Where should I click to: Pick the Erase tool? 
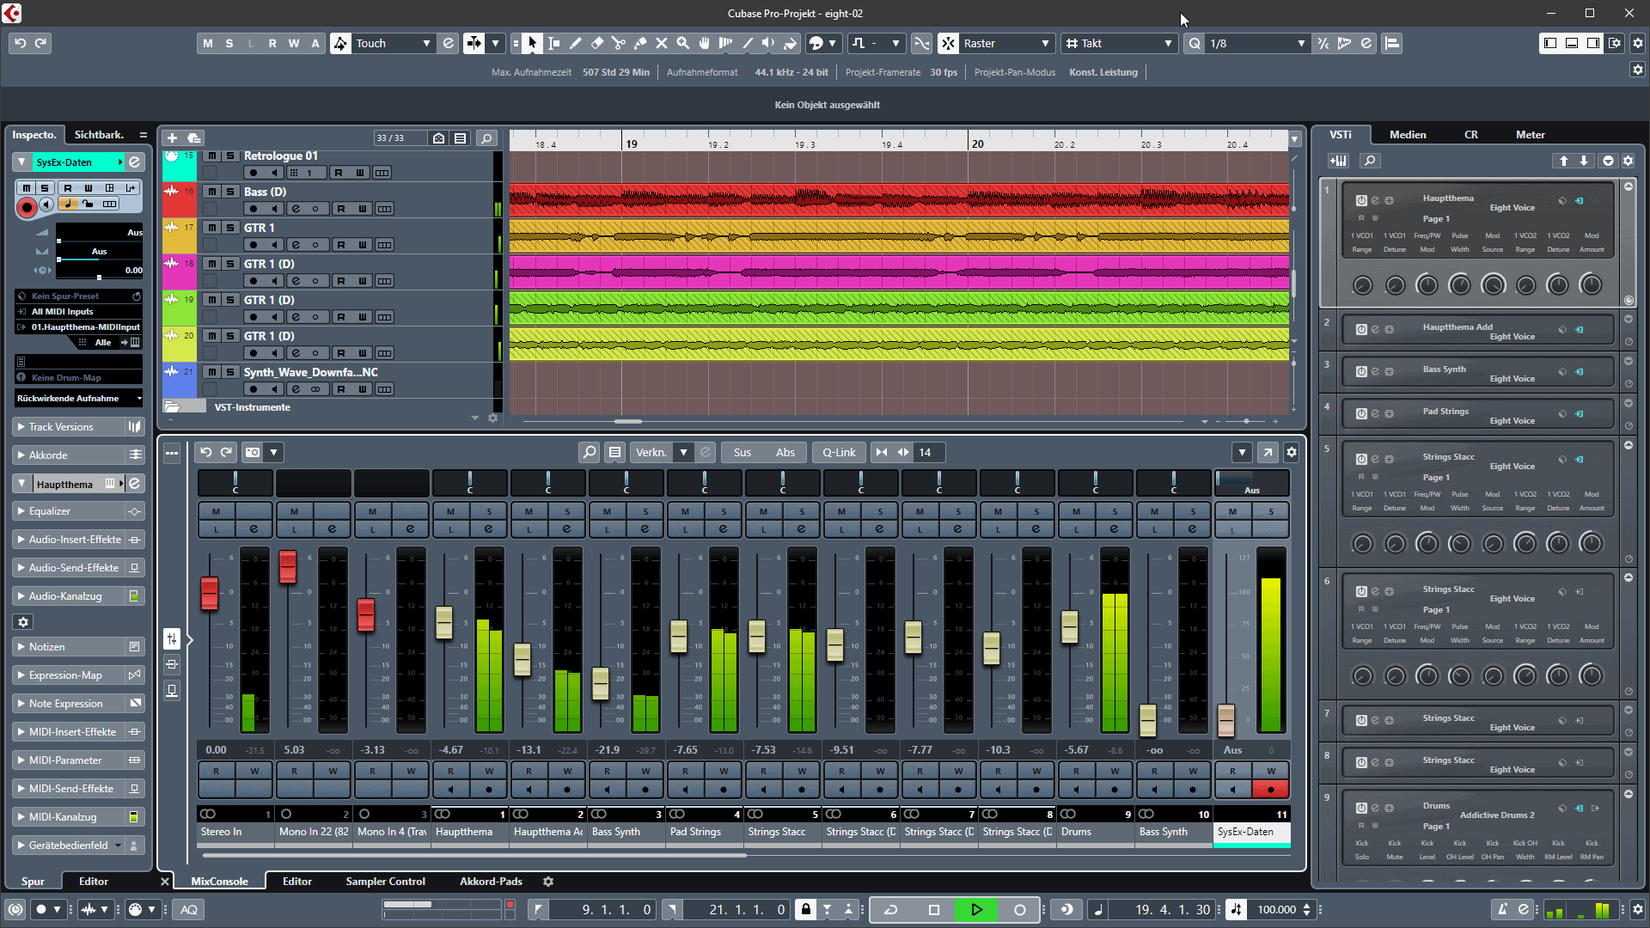click(x=597, y=43)
